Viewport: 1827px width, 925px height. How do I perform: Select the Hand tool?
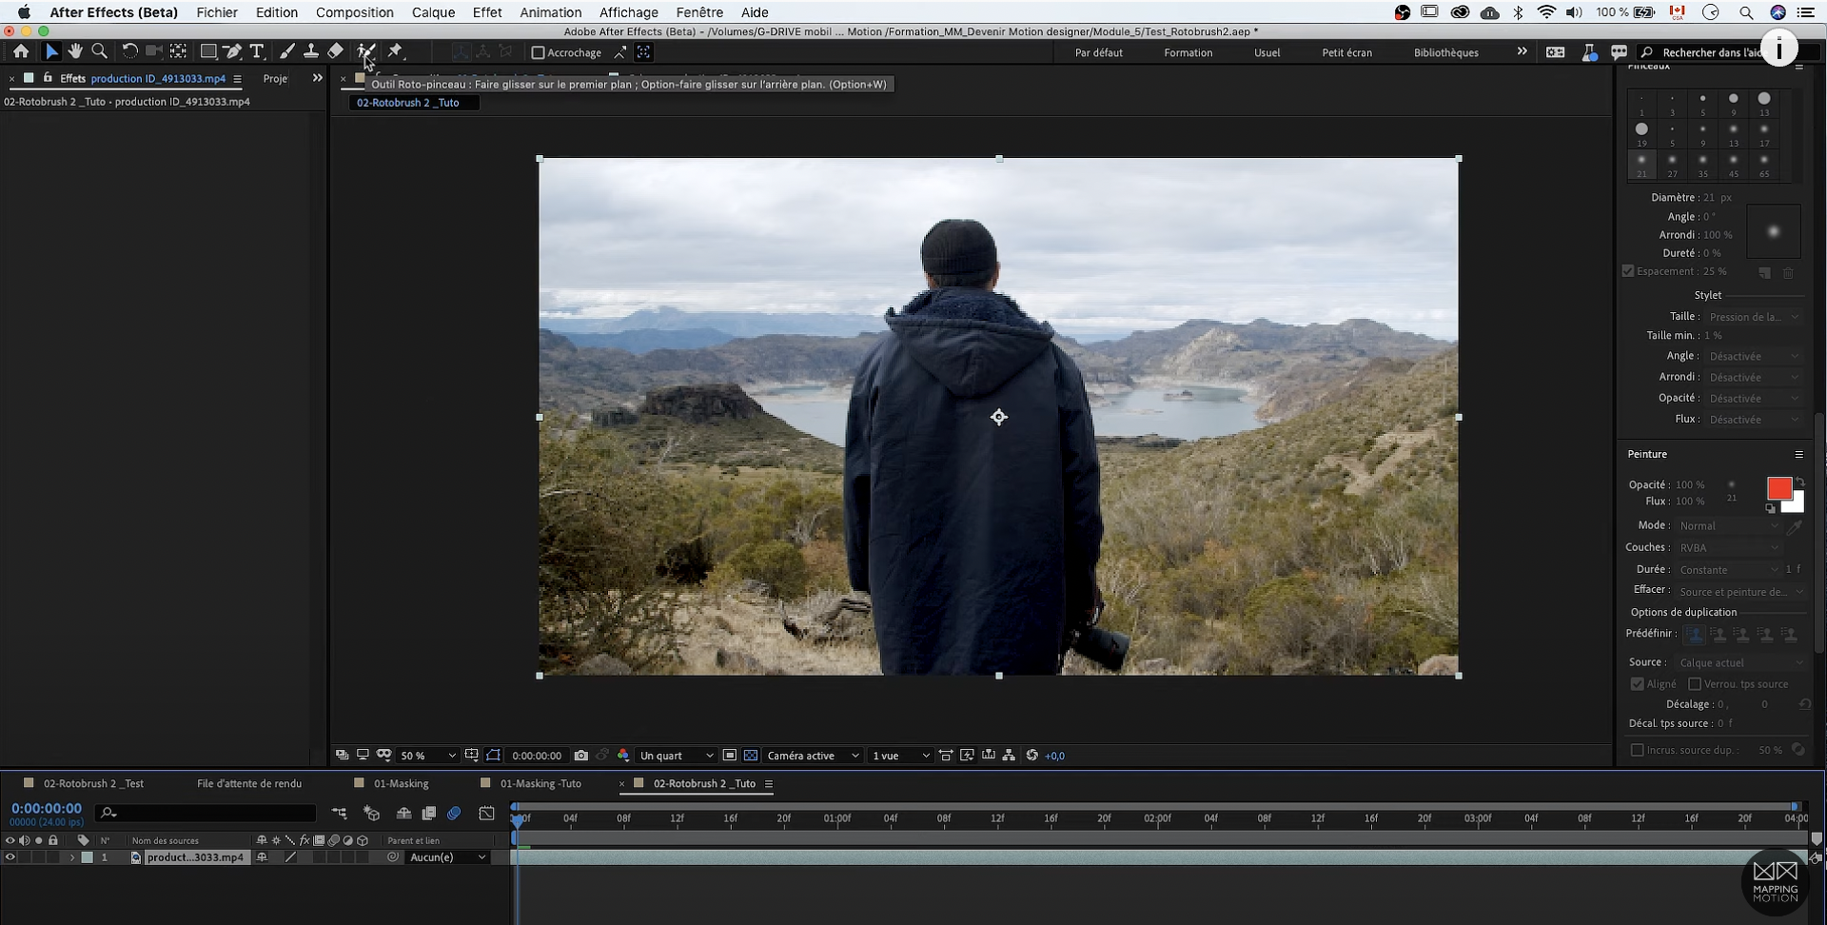click(75, 51)
